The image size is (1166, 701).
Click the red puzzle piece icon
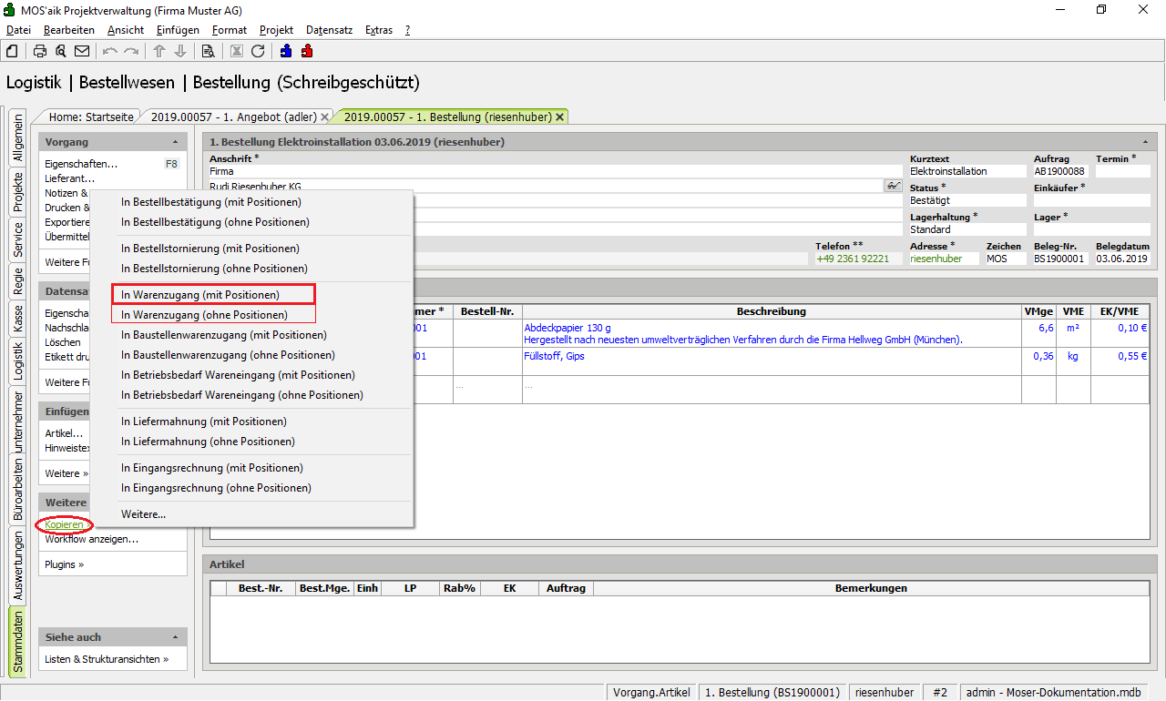[x=307, y=51]
